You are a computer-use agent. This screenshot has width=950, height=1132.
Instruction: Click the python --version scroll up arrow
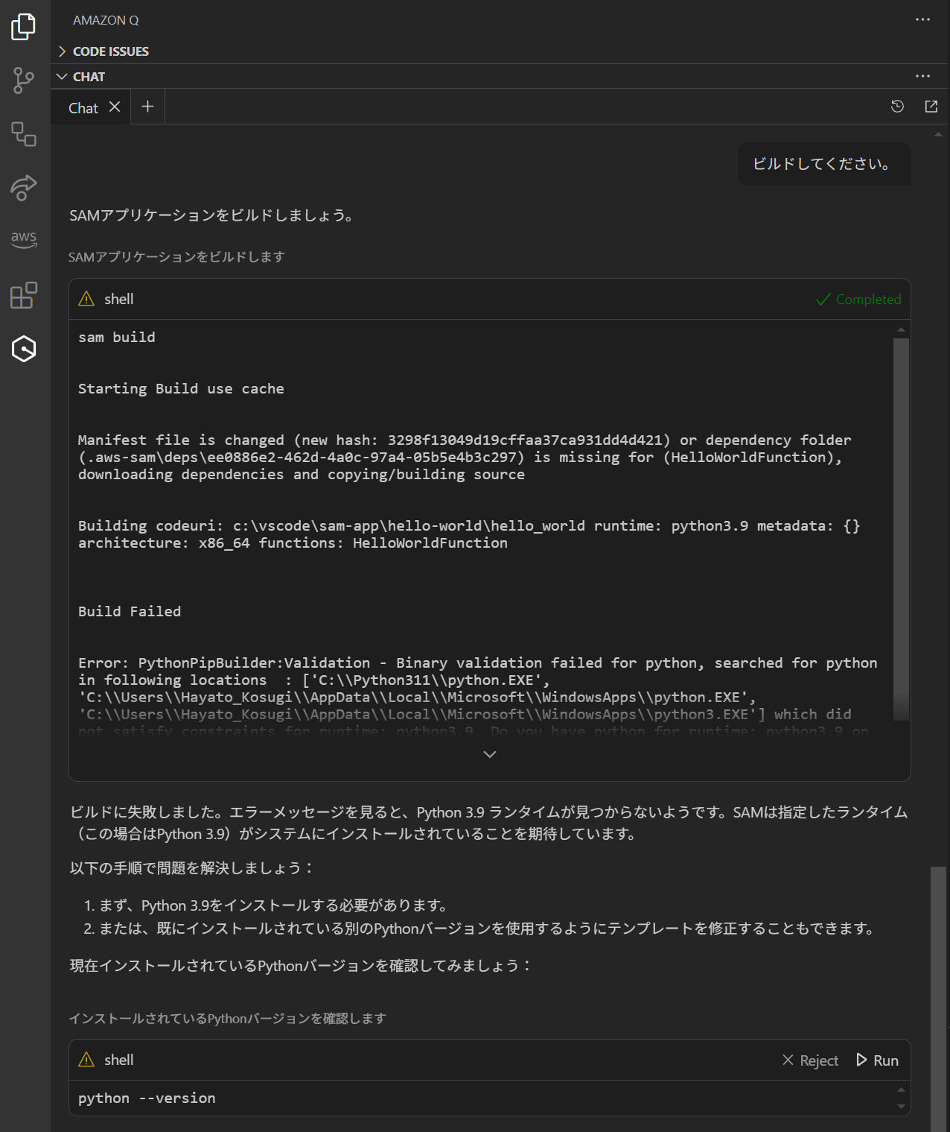[x=902, y=1090]
